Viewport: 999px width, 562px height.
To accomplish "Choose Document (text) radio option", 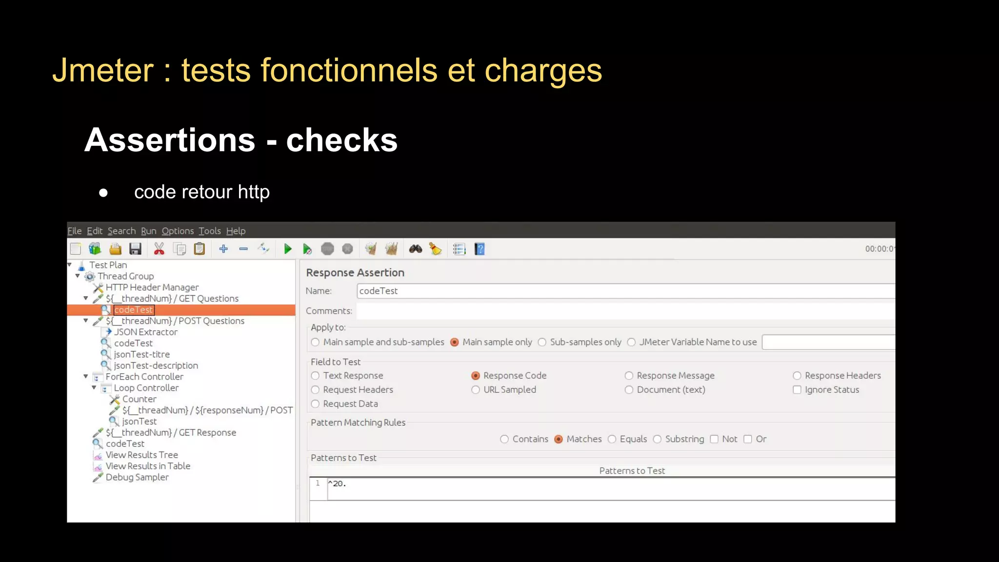I will tap(629, 390).
